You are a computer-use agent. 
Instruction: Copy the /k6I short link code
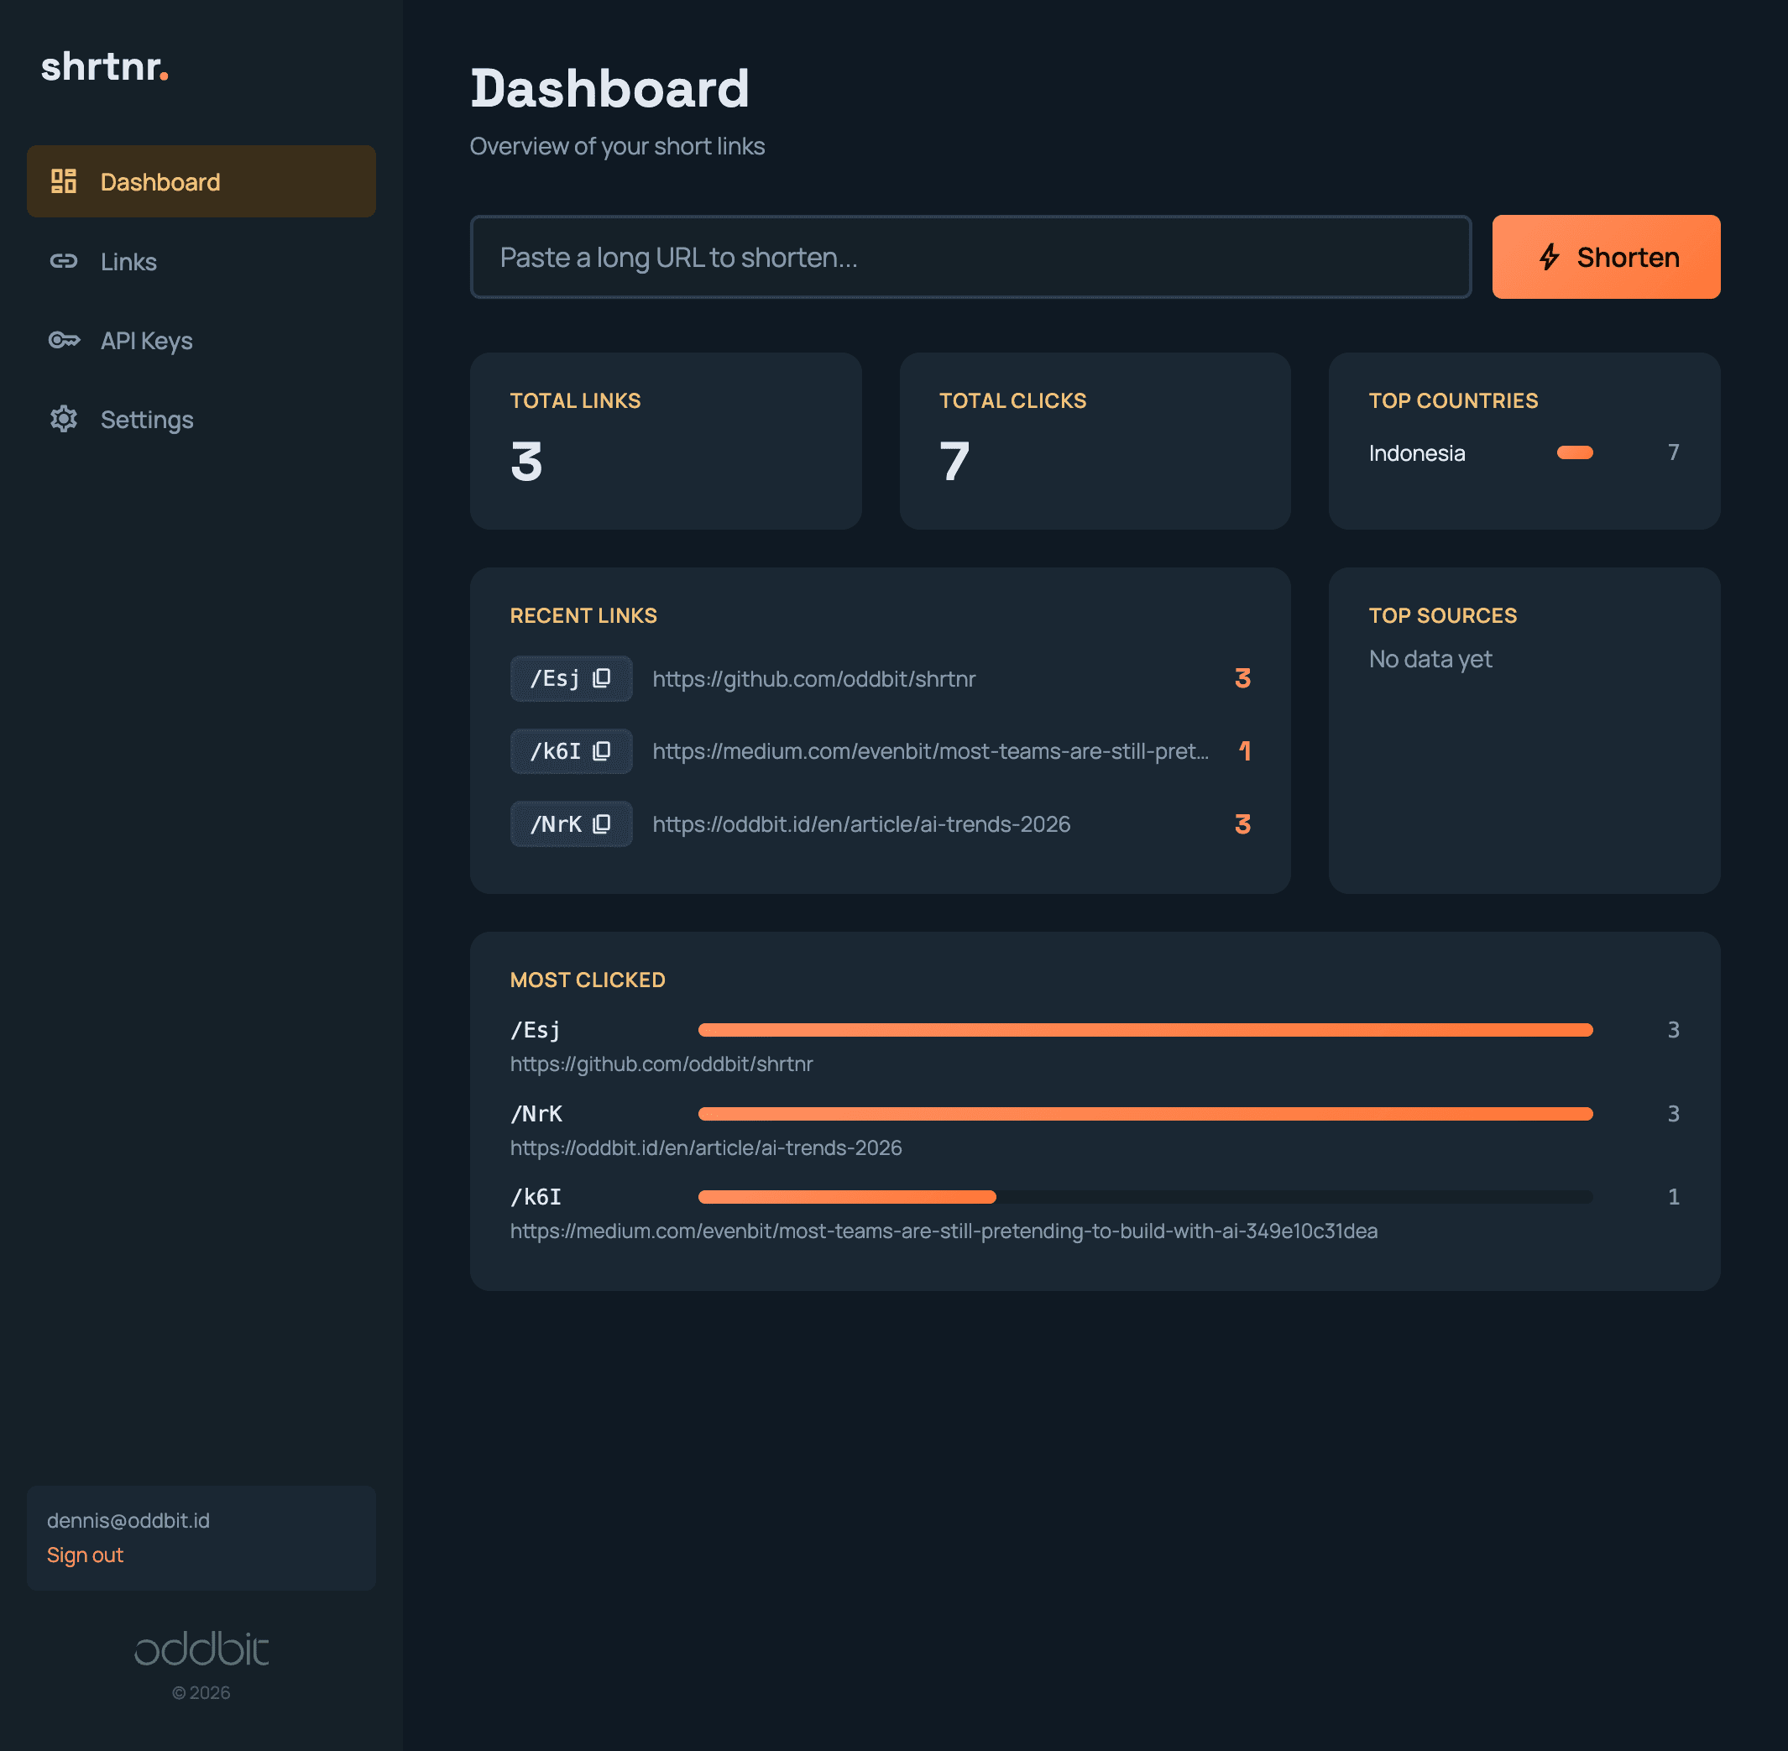(600, 751)
